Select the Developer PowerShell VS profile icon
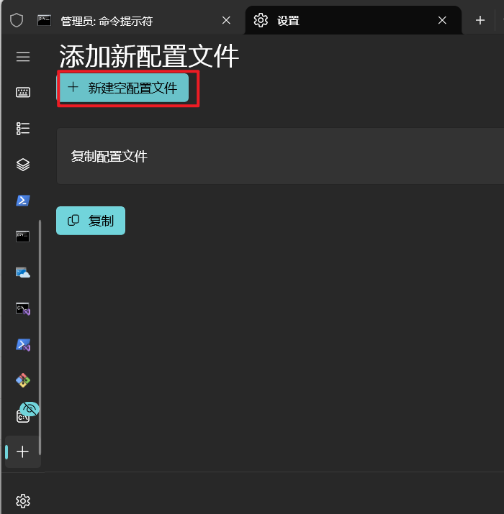 [23, 345]
